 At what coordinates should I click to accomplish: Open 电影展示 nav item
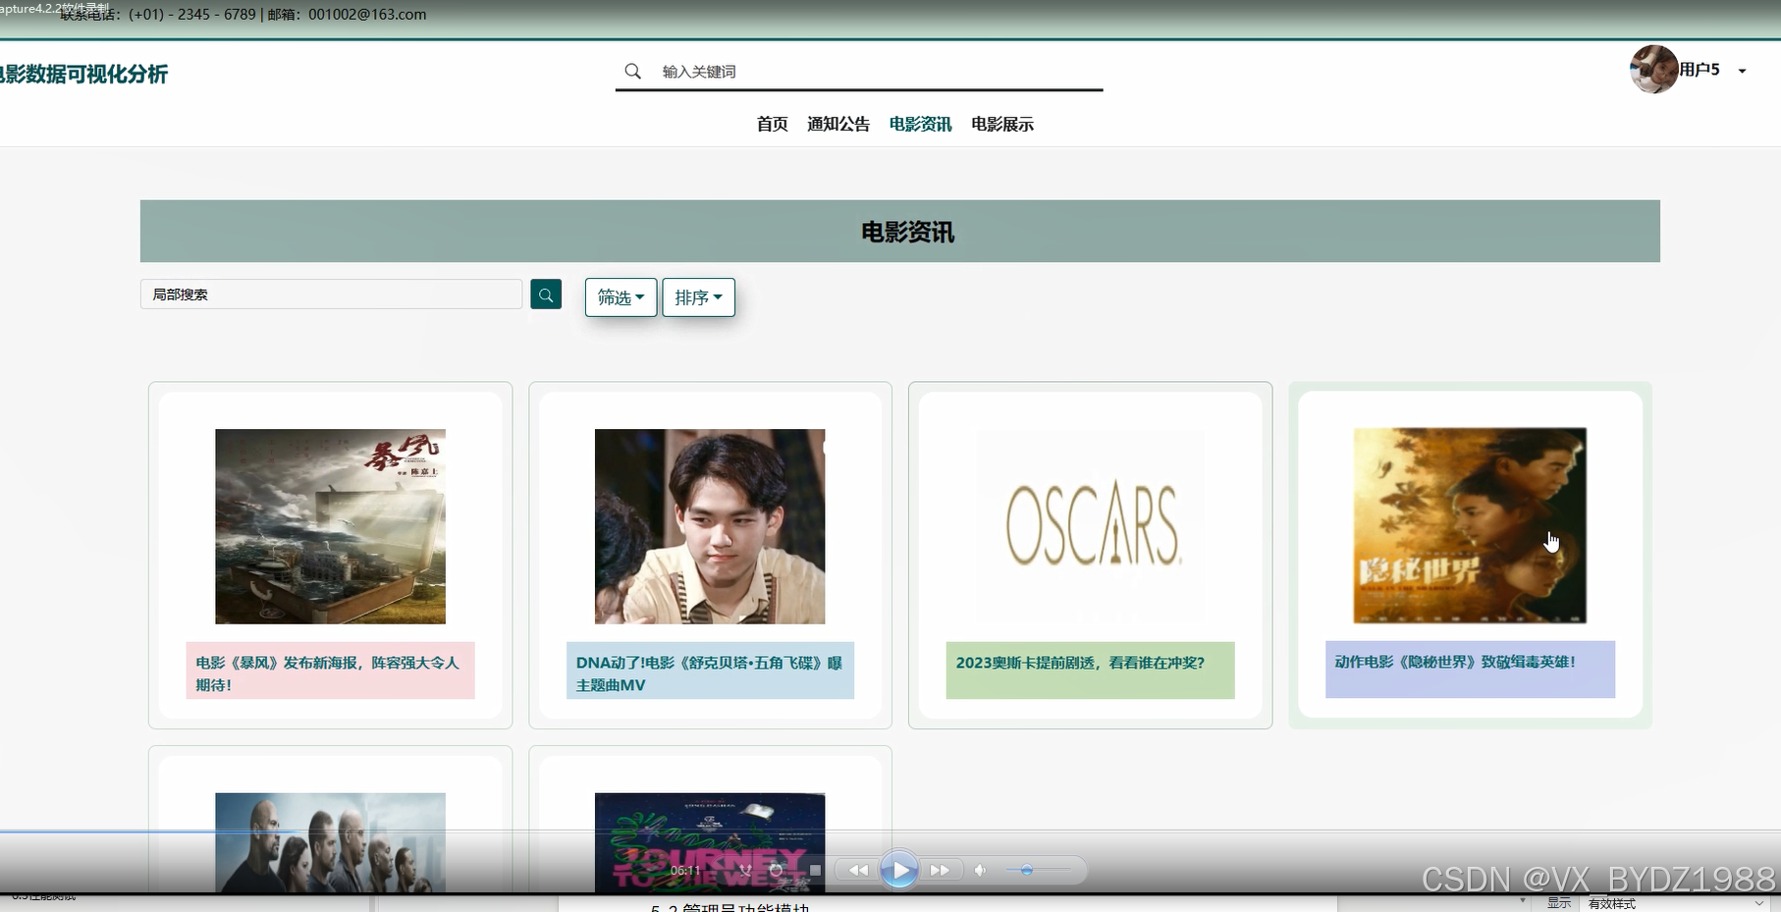(x=1002, y=124)
